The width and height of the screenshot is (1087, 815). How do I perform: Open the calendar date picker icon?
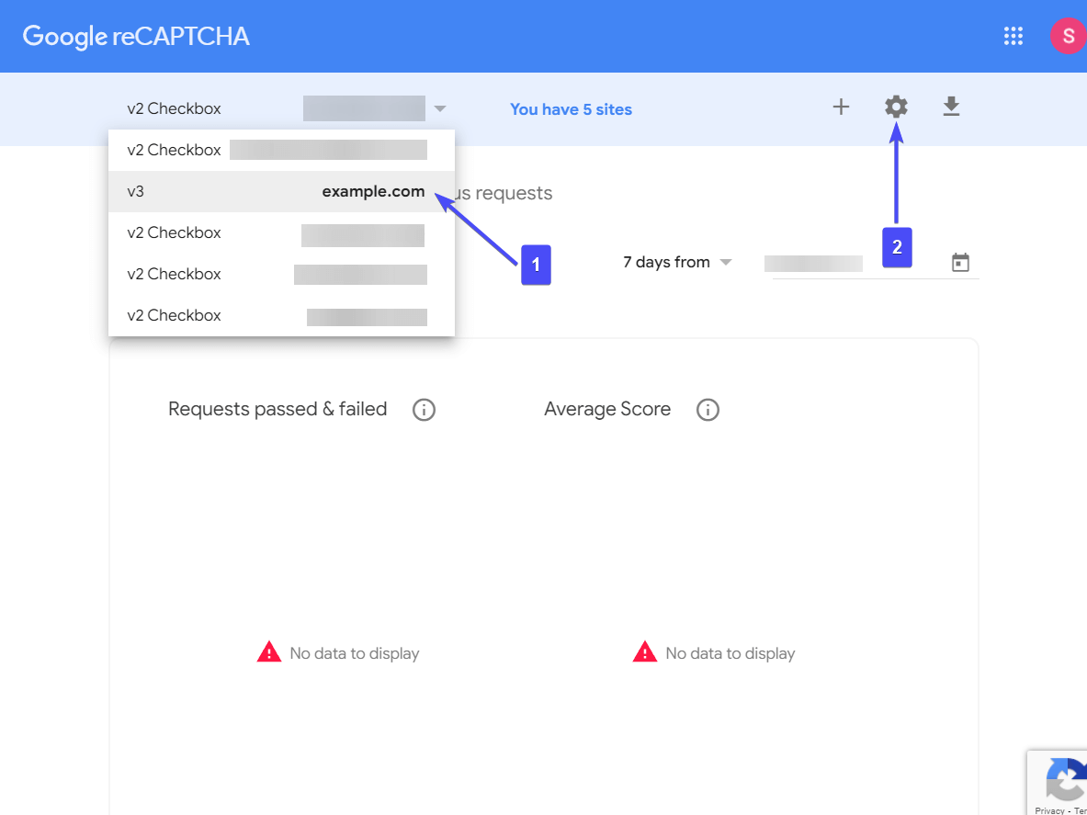[x=960, y=263]
